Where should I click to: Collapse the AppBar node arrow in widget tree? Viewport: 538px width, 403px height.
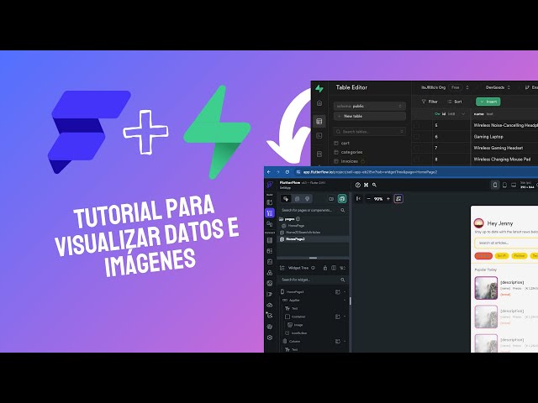[x=345, y=301]
